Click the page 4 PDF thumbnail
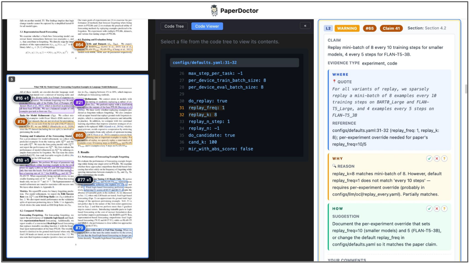 [78, 45]
